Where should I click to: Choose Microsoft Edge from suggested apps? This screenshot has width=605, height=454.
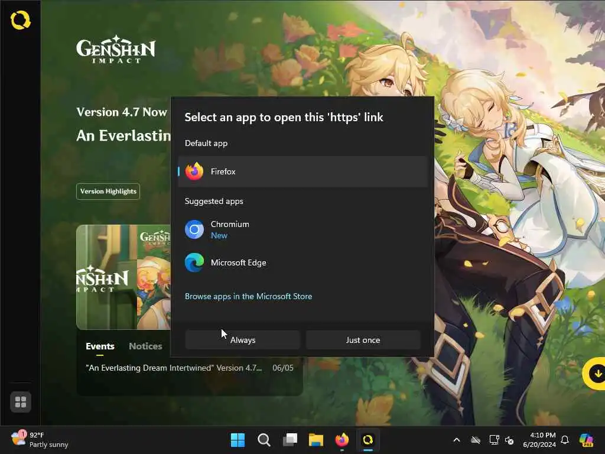click(303, 262)
